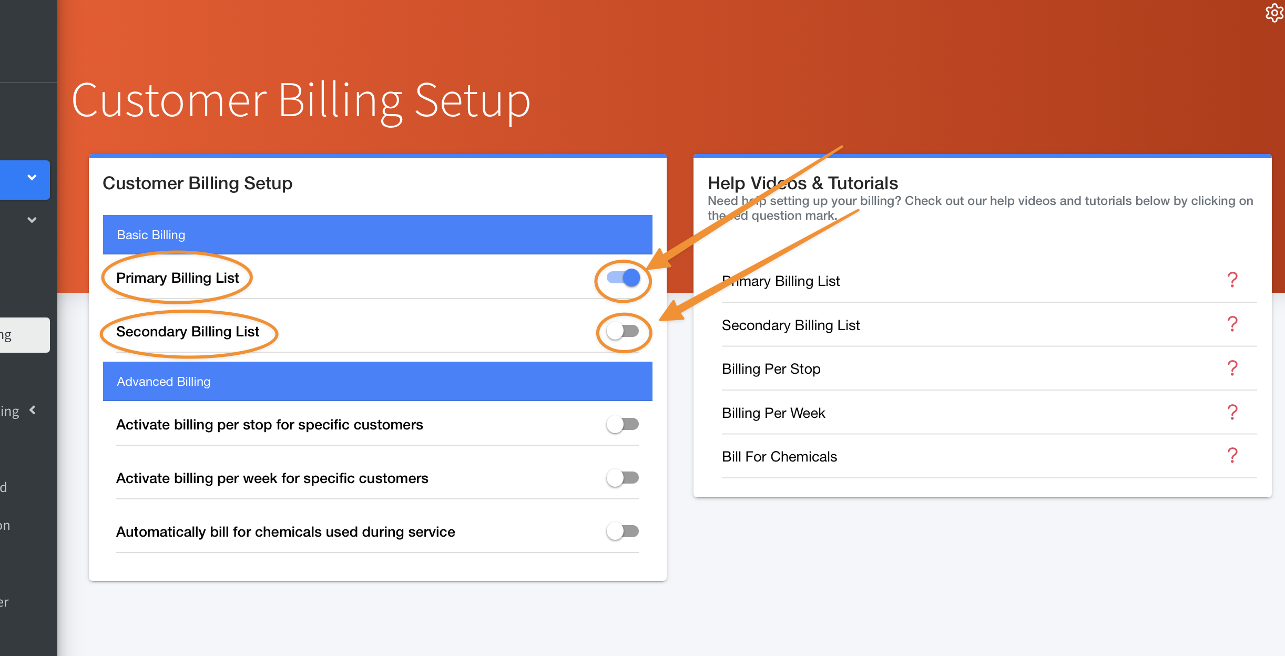This screenshot has width=1285, height=656.
Task: Click Primary Billing List help question mark
Action: (1232, 280)
